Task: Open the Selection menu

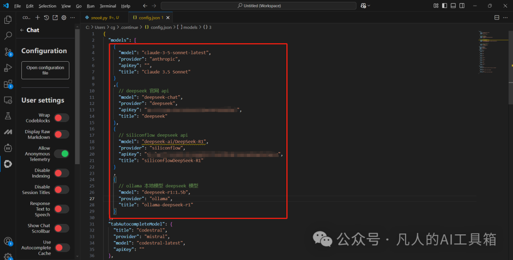Action: point(47,6)
